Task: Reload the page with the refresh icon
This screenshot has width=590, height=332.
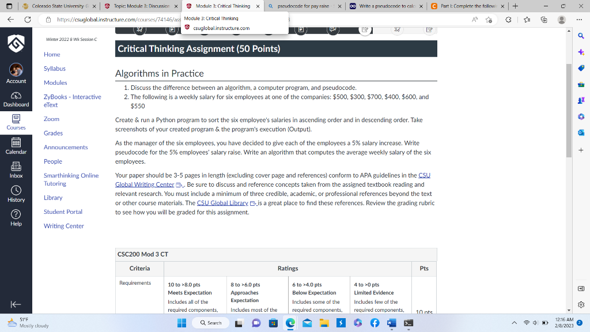Action: pyautogui.click(x=27, y=19)
